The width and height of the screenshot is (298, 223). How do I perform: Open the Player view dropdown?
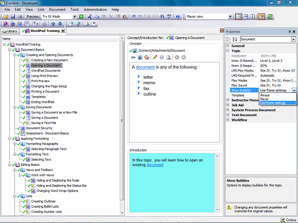tap(230, 17)
